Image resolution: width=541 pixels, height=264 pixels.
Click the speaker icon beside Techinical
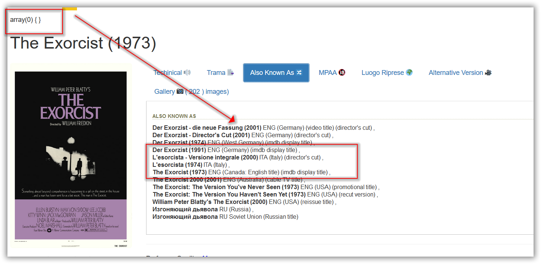pos(187,73)
